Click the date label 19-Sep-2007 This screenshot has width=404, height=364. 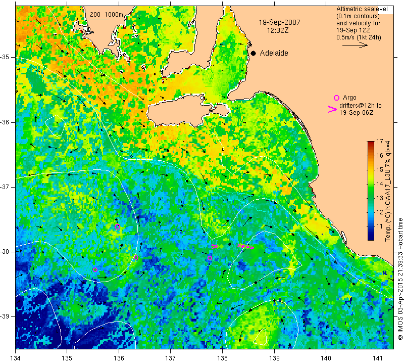[280, 22]
